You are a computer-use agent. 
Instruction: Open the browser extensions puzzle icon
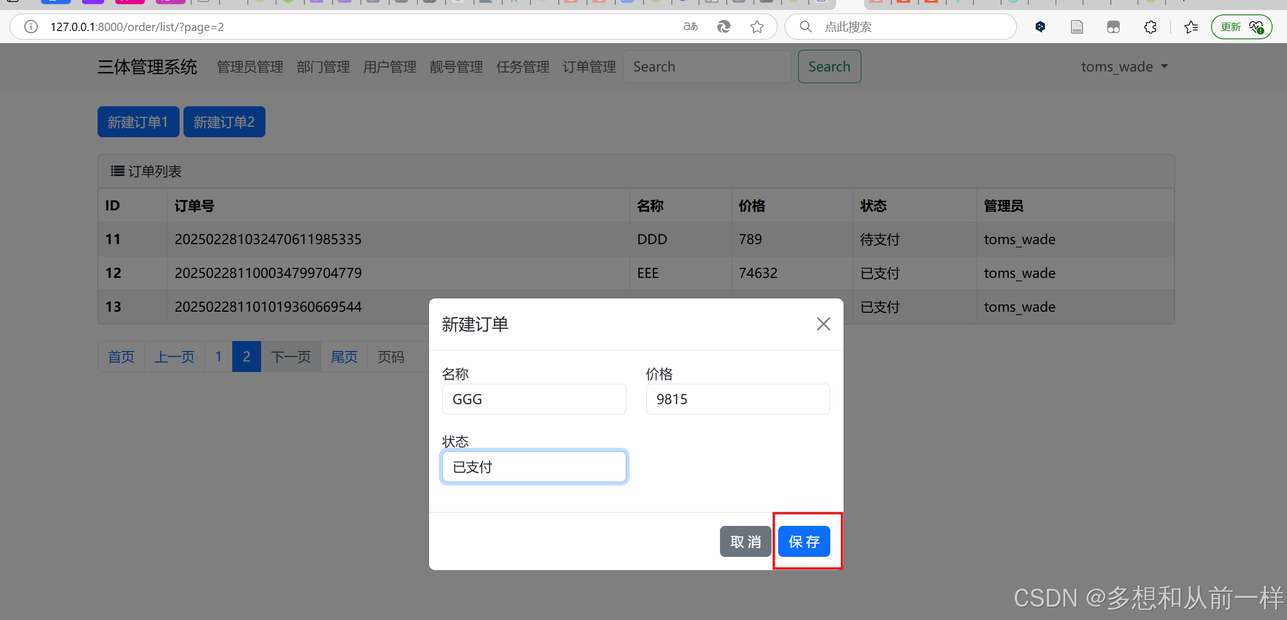pyautogui.click(x=1150, y=27)
